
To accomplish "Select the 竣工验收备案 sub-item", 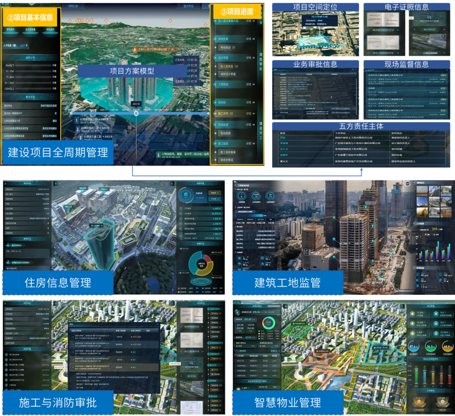I will [228, 152].
